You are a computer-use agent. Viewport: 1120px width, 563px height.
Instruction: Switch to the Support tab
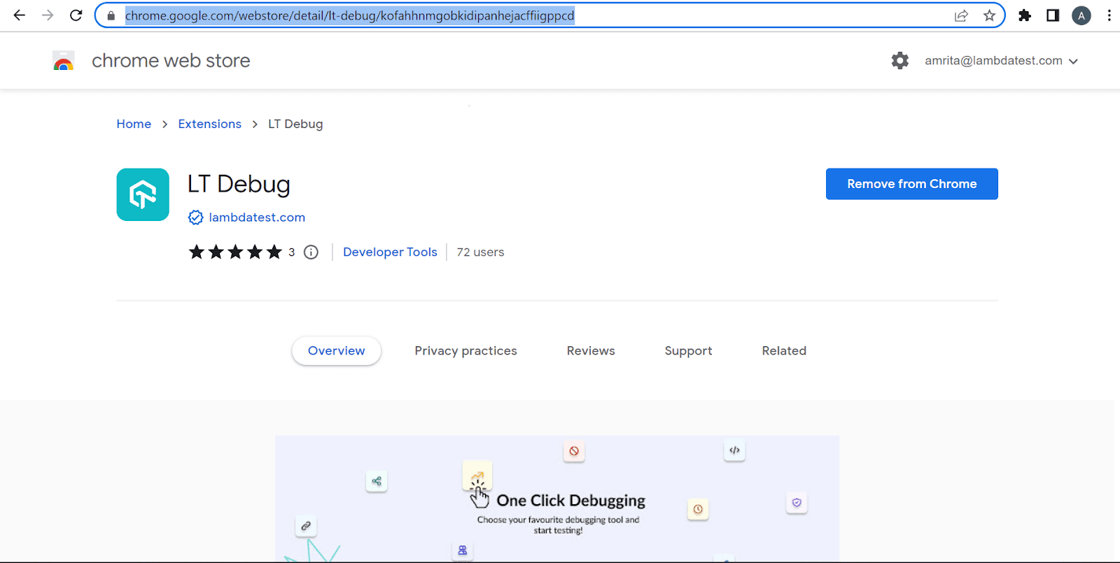click(x=688, y=351)
